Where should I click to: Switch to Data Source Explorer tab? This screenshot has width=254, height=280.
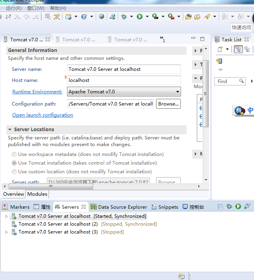119,207
